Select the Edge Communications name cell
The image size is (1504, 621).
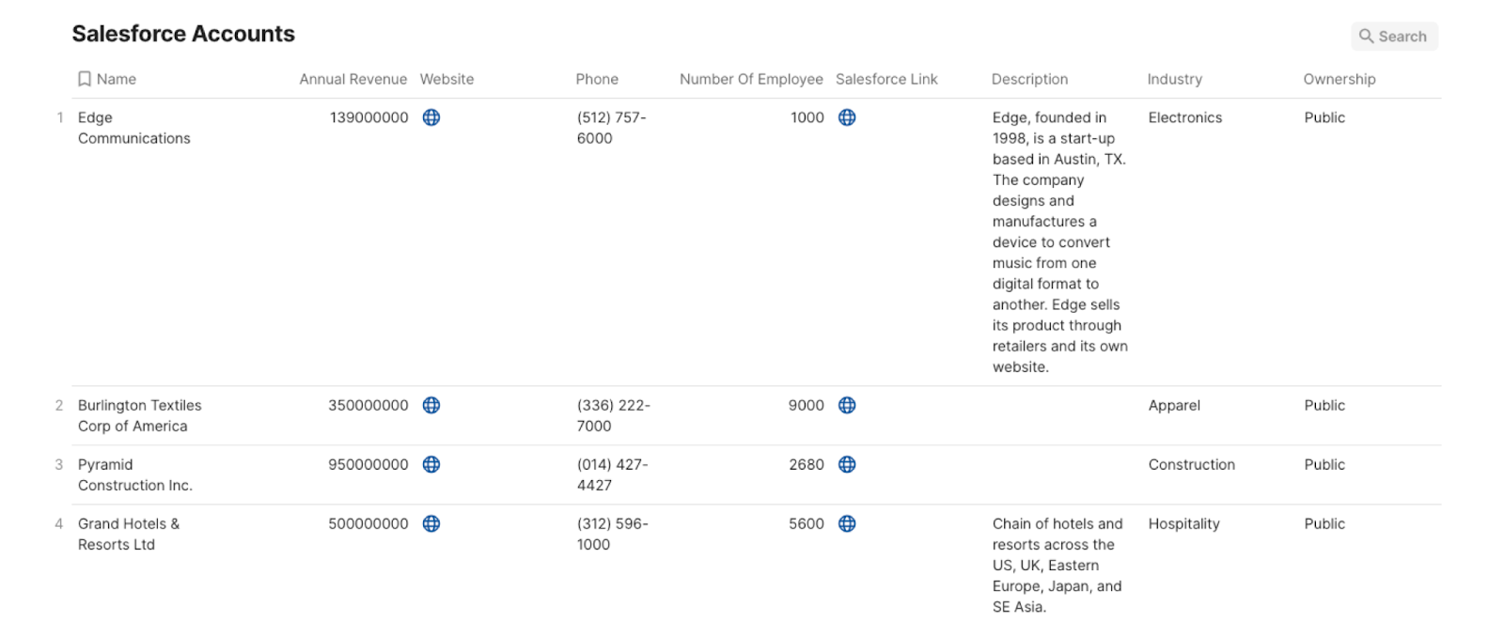tap(134, 128)
